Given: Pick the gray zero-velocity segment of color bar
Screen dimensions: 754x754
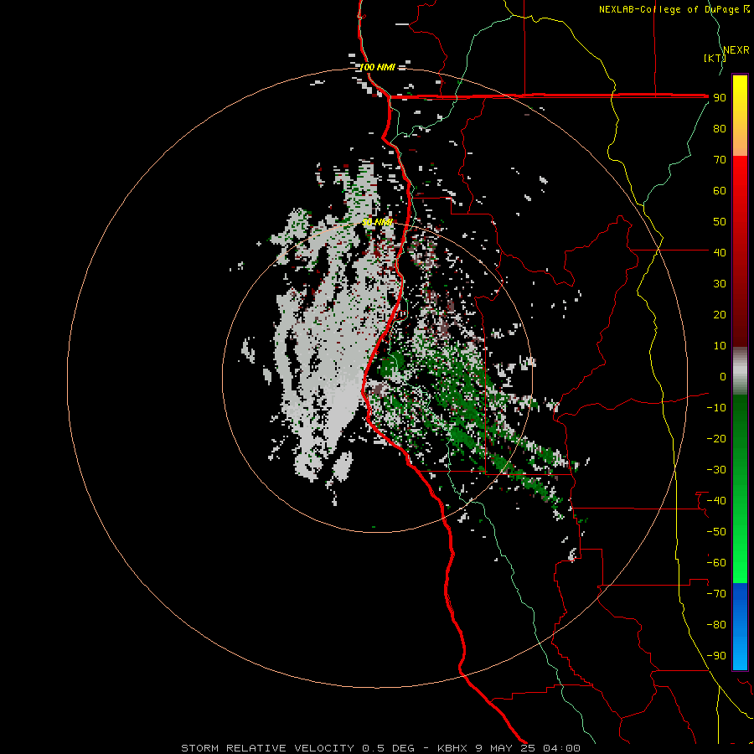Looking at the screenshot, I should coord(740,371).
